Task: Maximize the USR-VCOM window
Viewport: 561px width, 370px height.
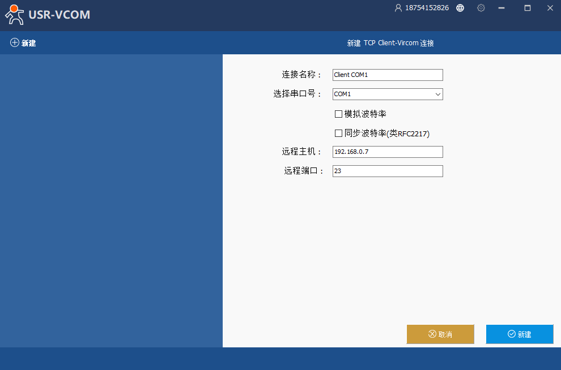Action: pyautogui.click(x=527, y=8)
